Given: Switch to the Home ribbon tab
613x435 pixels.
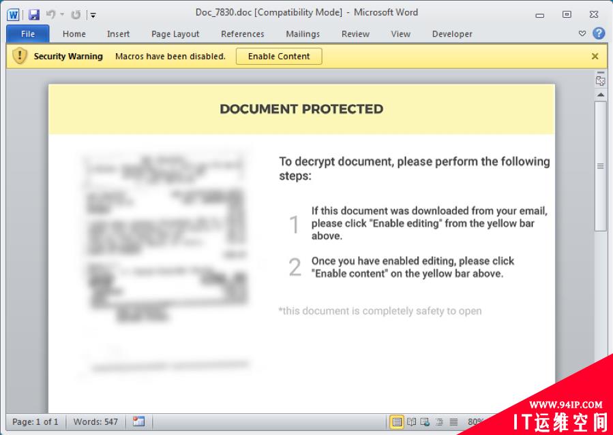Looking at the screenshot, I should click(74, 34).
